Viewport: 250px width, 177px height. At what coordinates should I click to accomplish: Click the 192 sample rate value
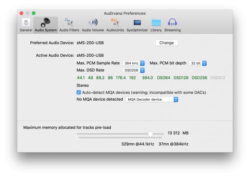[132, 78]
